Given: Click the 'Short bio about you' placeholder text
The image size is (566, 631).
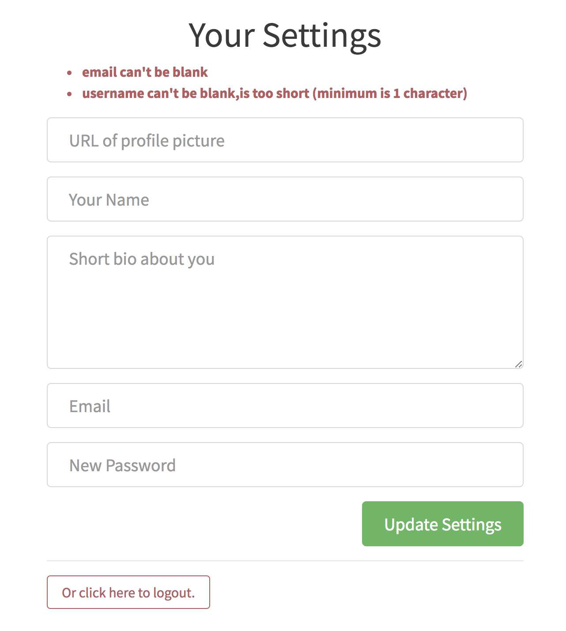Looking at the screenshot, I should [142, 259].
